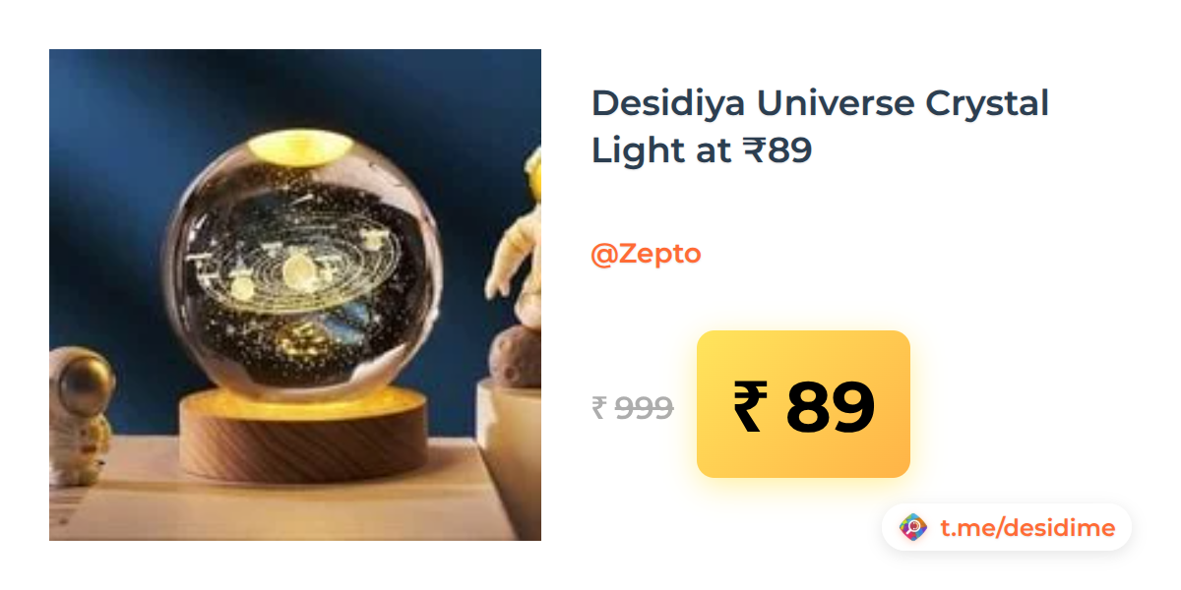Click the white Telegram pill badge
Viewport: 1181px width, 590px height.
coord(1007,528)
